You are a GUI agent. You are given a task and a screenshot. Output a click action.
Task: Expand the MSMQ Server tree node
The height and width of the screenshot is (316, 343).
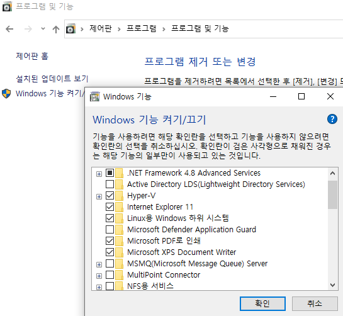pos(99,264)
